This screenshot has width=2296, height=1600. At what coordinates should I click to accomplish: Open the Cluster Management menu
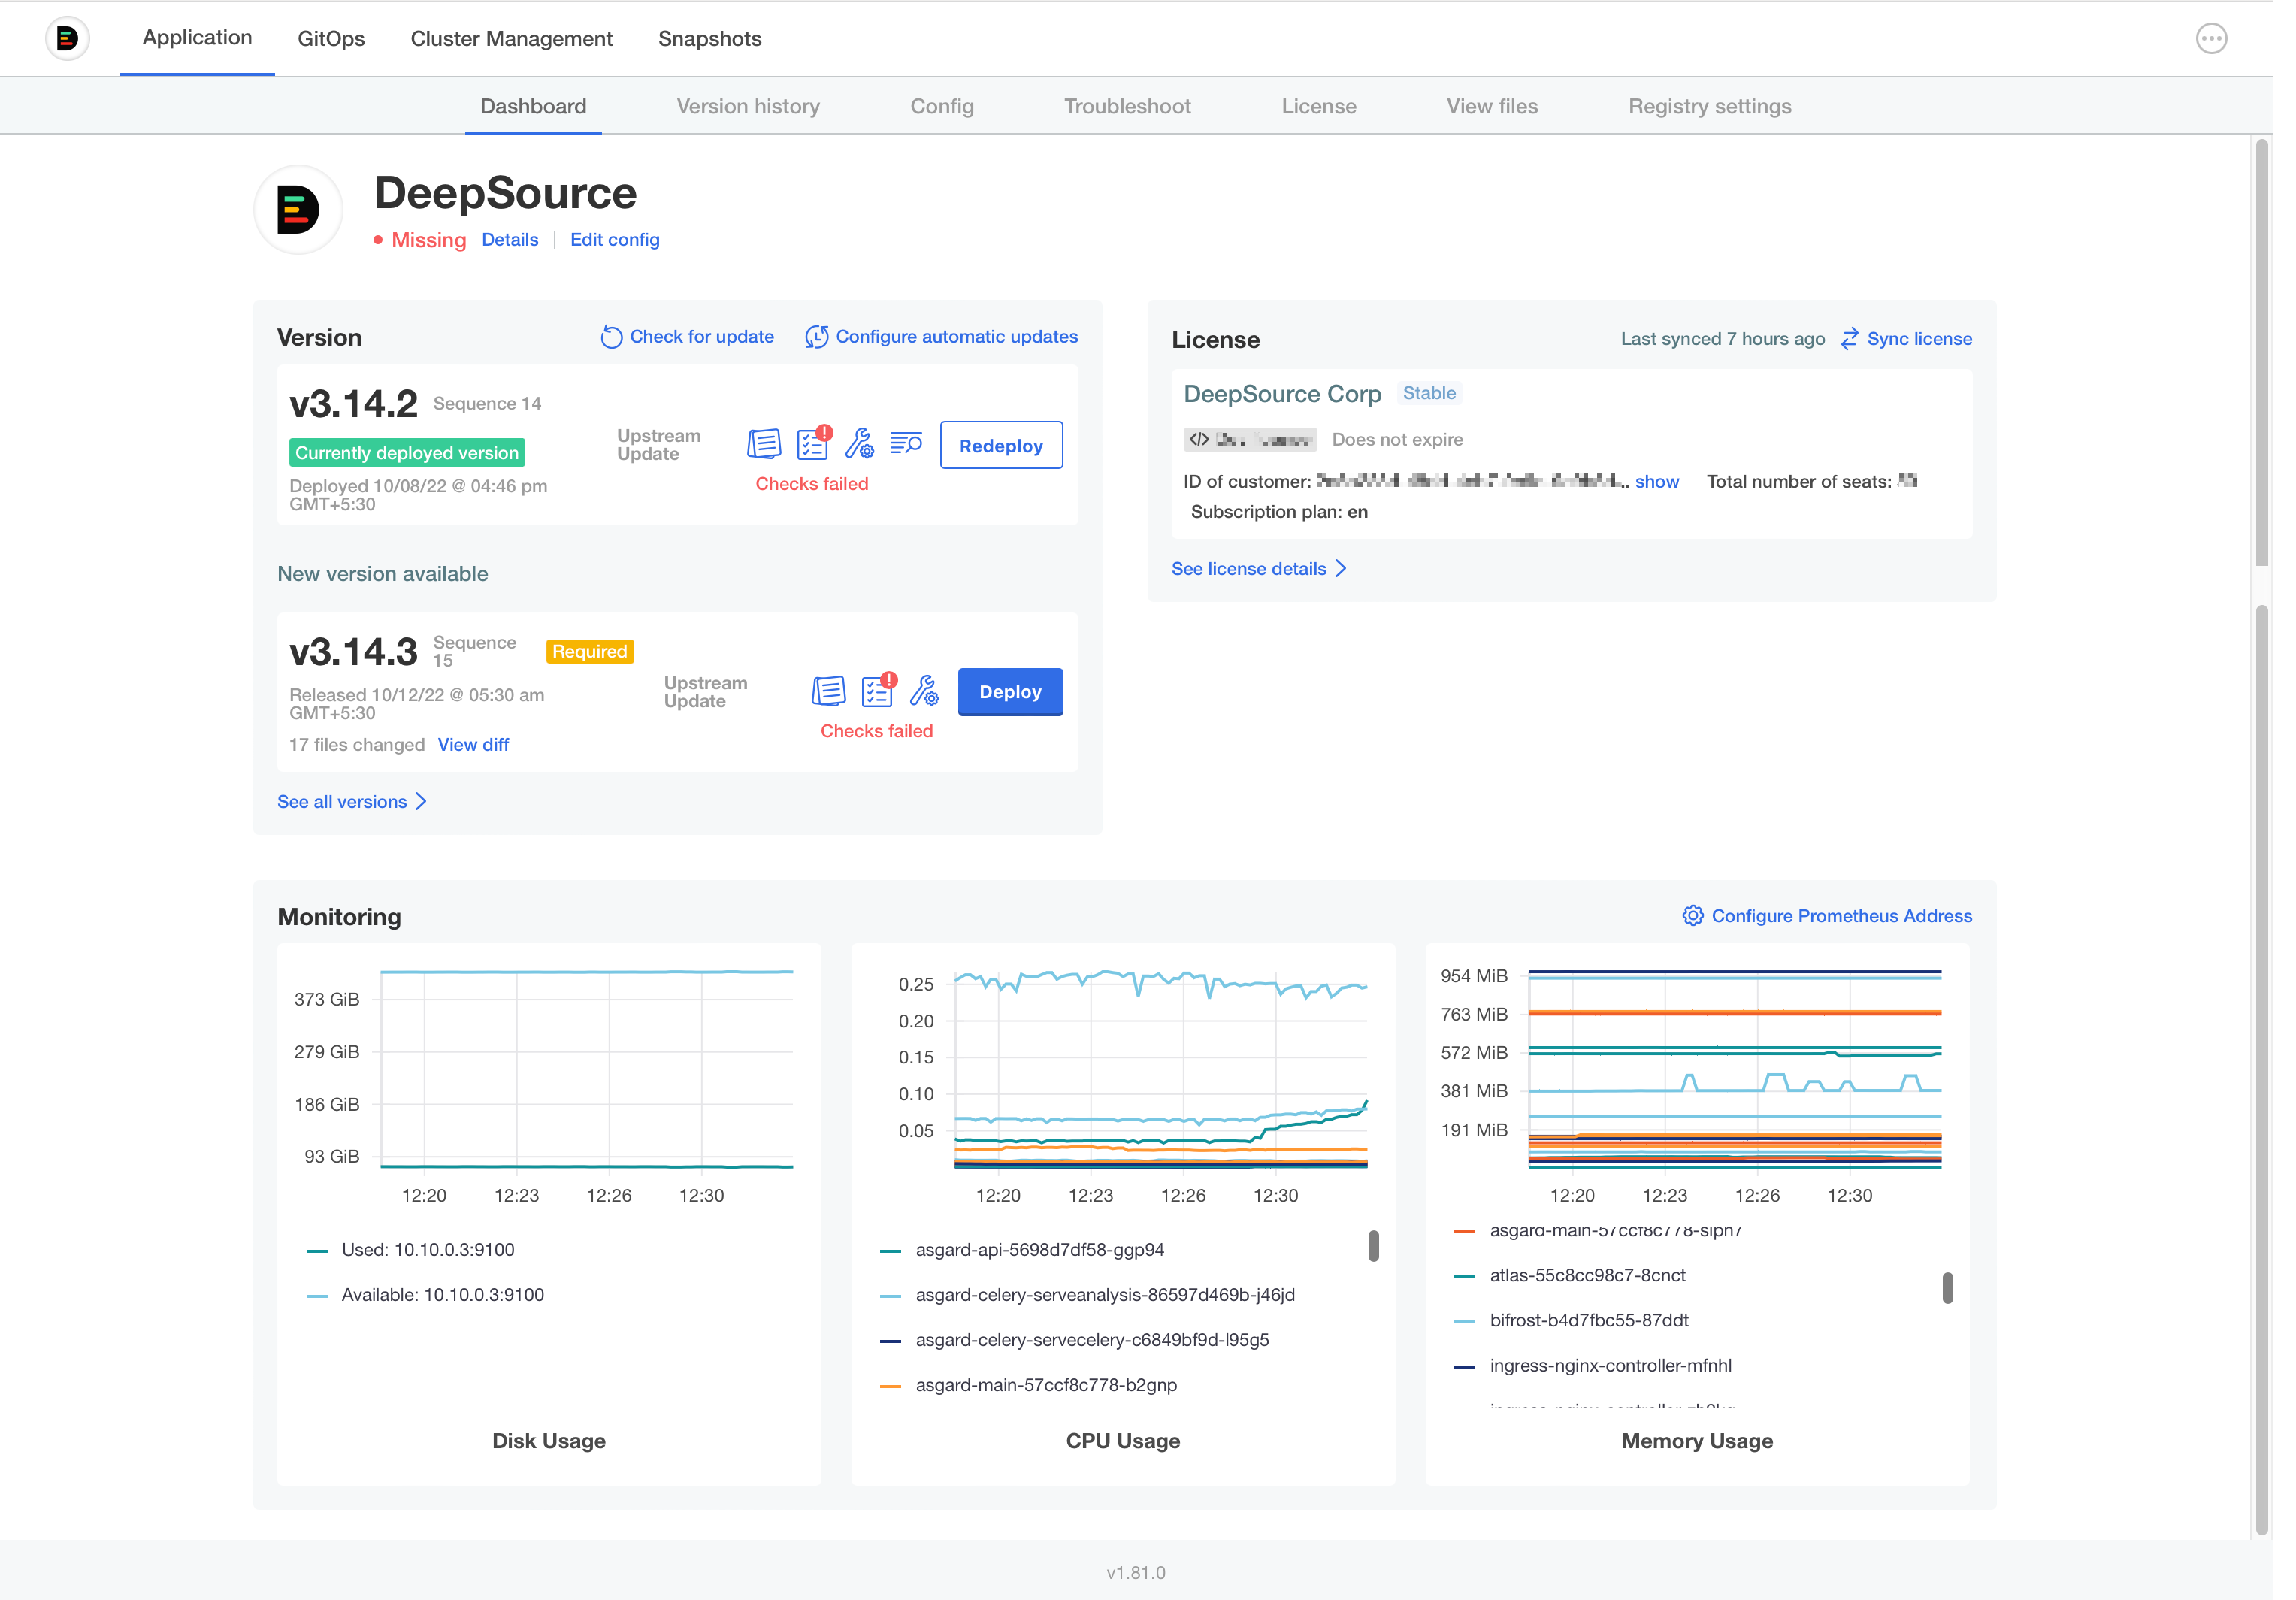[511, 39]
